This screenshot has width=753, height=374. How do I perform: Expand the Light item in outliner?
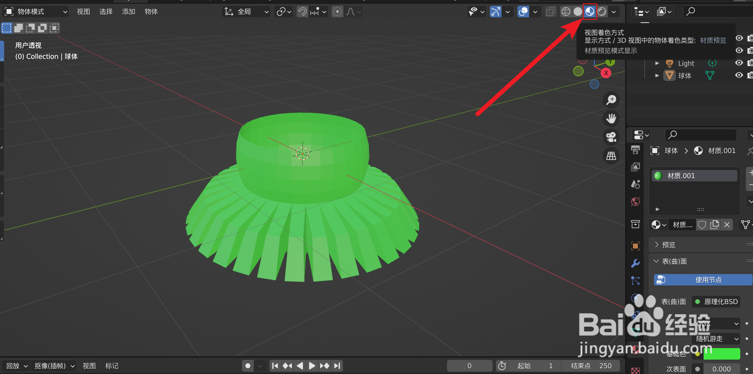tap(657, 63)
